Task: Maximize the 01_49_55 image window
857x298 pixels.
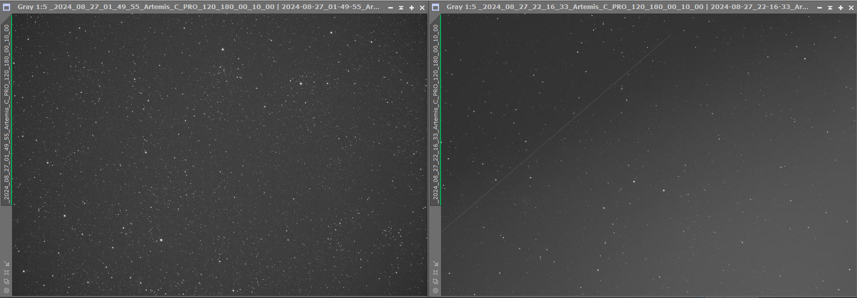Action: tap(411, 8)
